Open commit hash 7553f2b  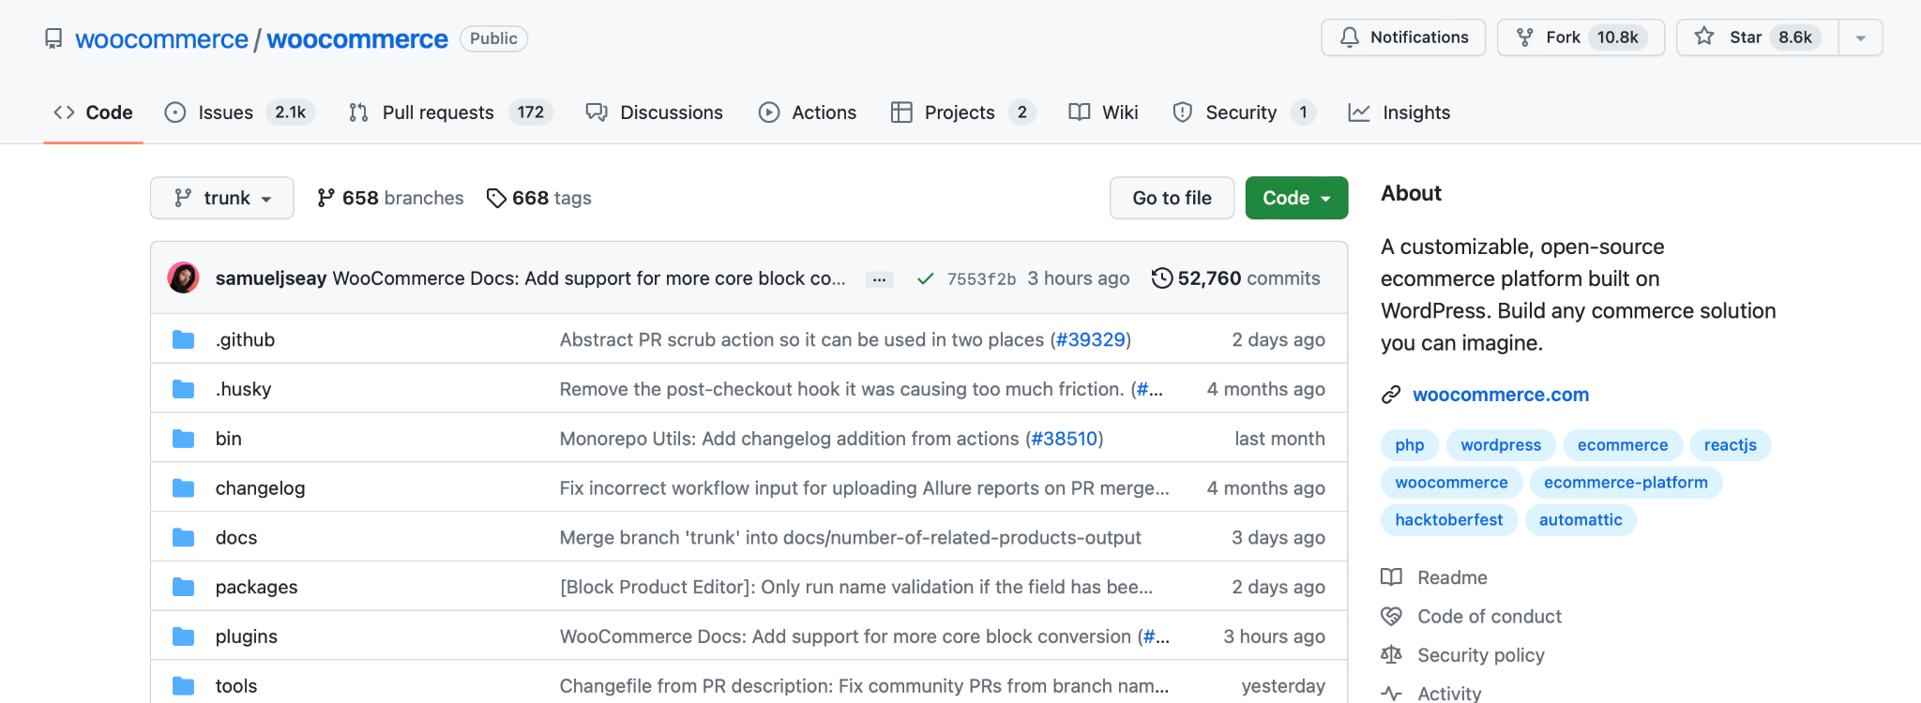coord(981,279)
